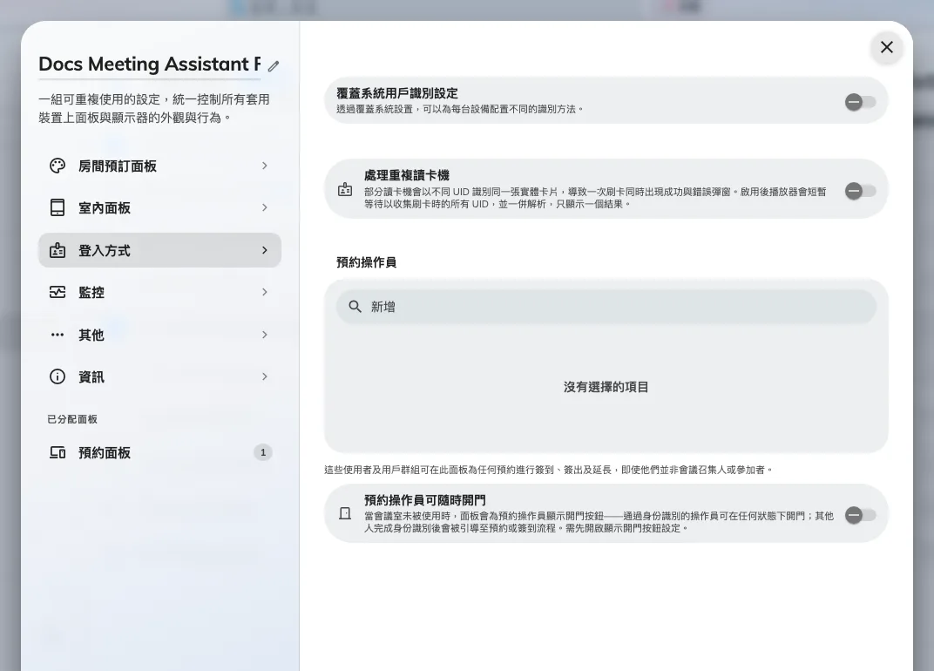Click the ID badge icon for 登入方式
The height and width of the screenshot is (671, 934).
coord(58,250)
